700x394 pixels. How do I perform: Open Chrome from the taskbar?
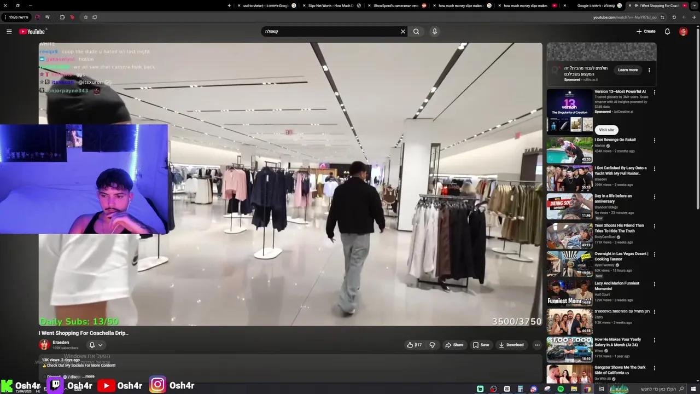tap(587, 389)
